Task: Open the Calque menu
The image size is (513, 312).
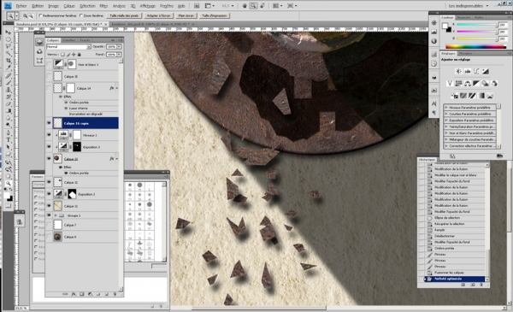Action: coord(69,6)
